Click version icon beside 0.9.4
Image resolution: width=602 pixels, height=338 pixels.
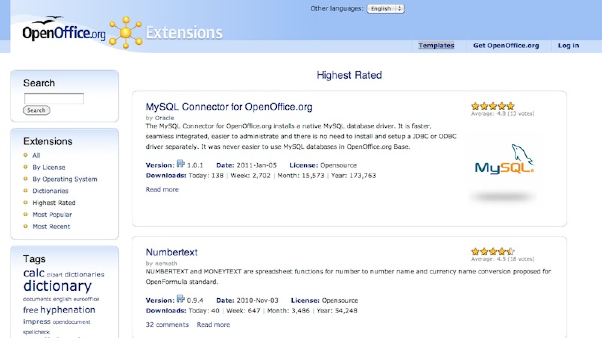[x=181, y=299]
